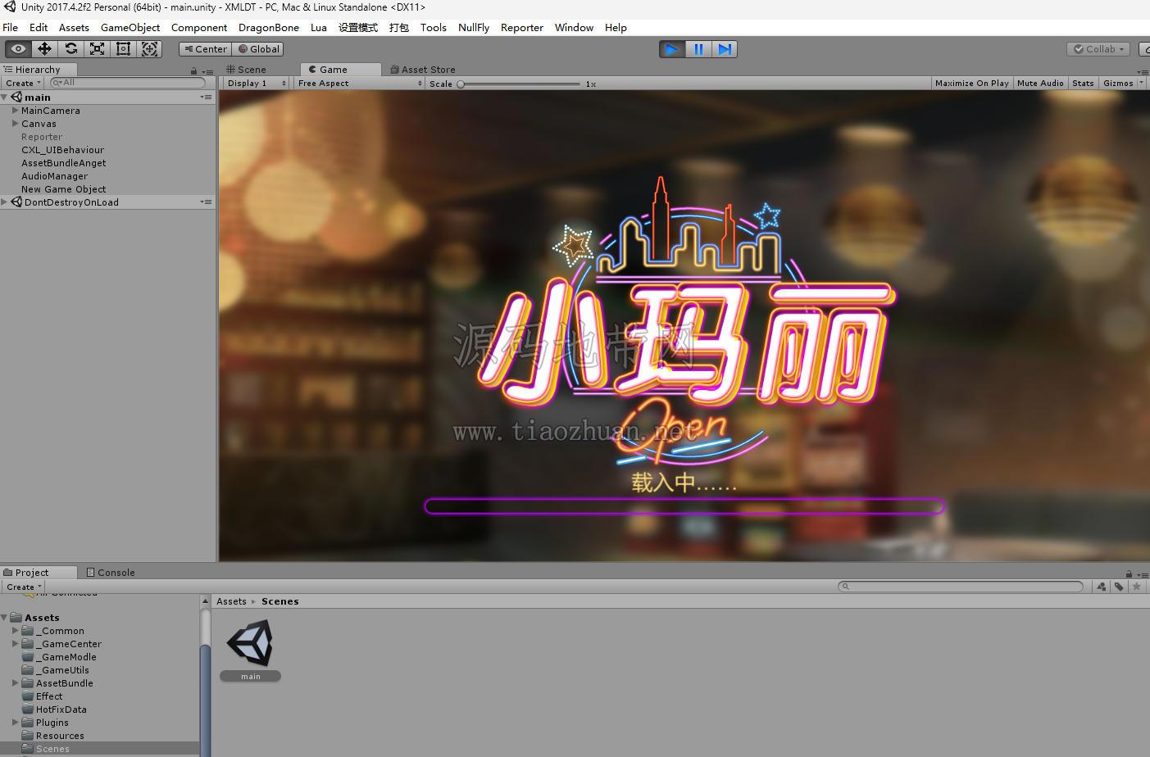The image size is (1150, 757).
Task: Select the _Common folder icon
Action: click(28, 631)
